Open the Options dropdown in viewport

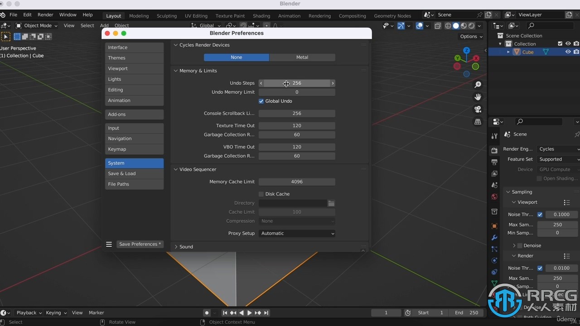[x=471, y=37]
